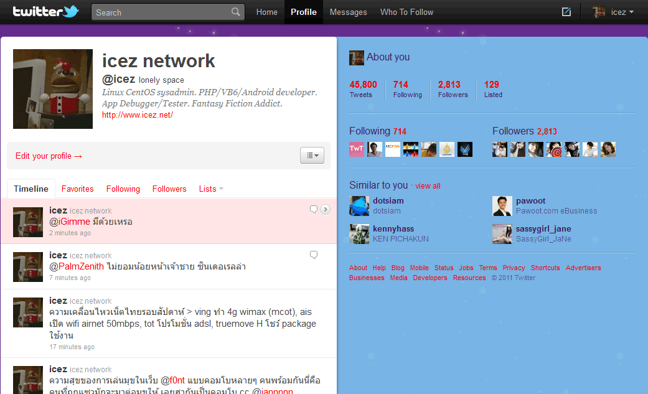This screenshot has height=394, width=648.
Task: Click the 2,813 Followers stat
Action: (x=453, y=89)
